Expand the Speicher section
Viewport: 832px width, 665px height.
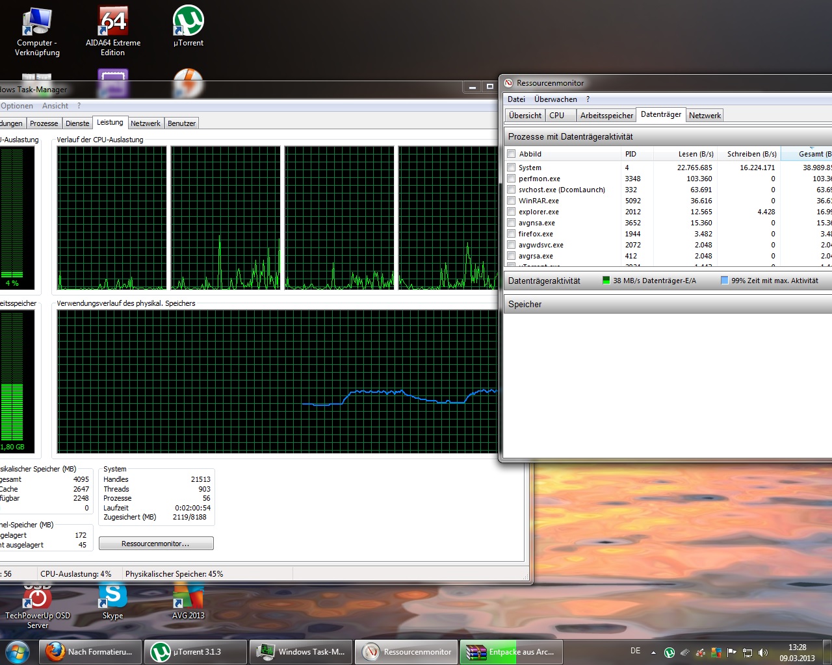668,304
